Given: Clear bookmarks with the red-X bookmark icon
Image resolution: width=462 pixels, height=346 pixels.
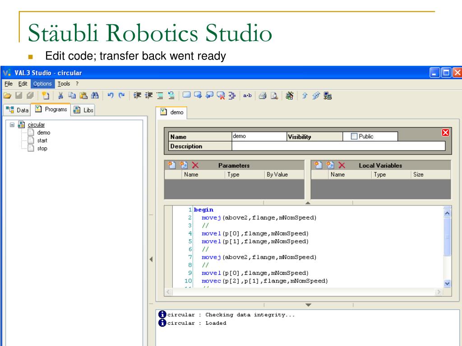Looking at the screenshot, I should point(221,96).
